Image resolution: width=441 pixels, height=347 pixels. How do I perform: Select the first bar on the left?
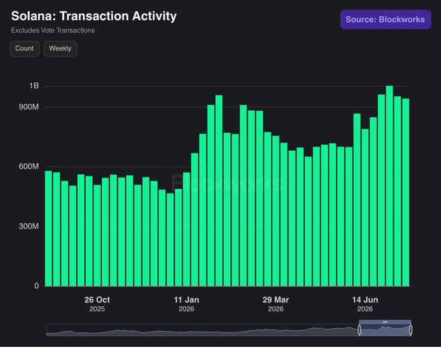[x=49, y=229]
